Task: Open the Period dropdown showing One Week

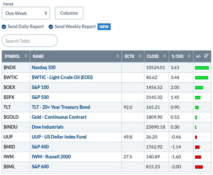Action: (26, 13)
